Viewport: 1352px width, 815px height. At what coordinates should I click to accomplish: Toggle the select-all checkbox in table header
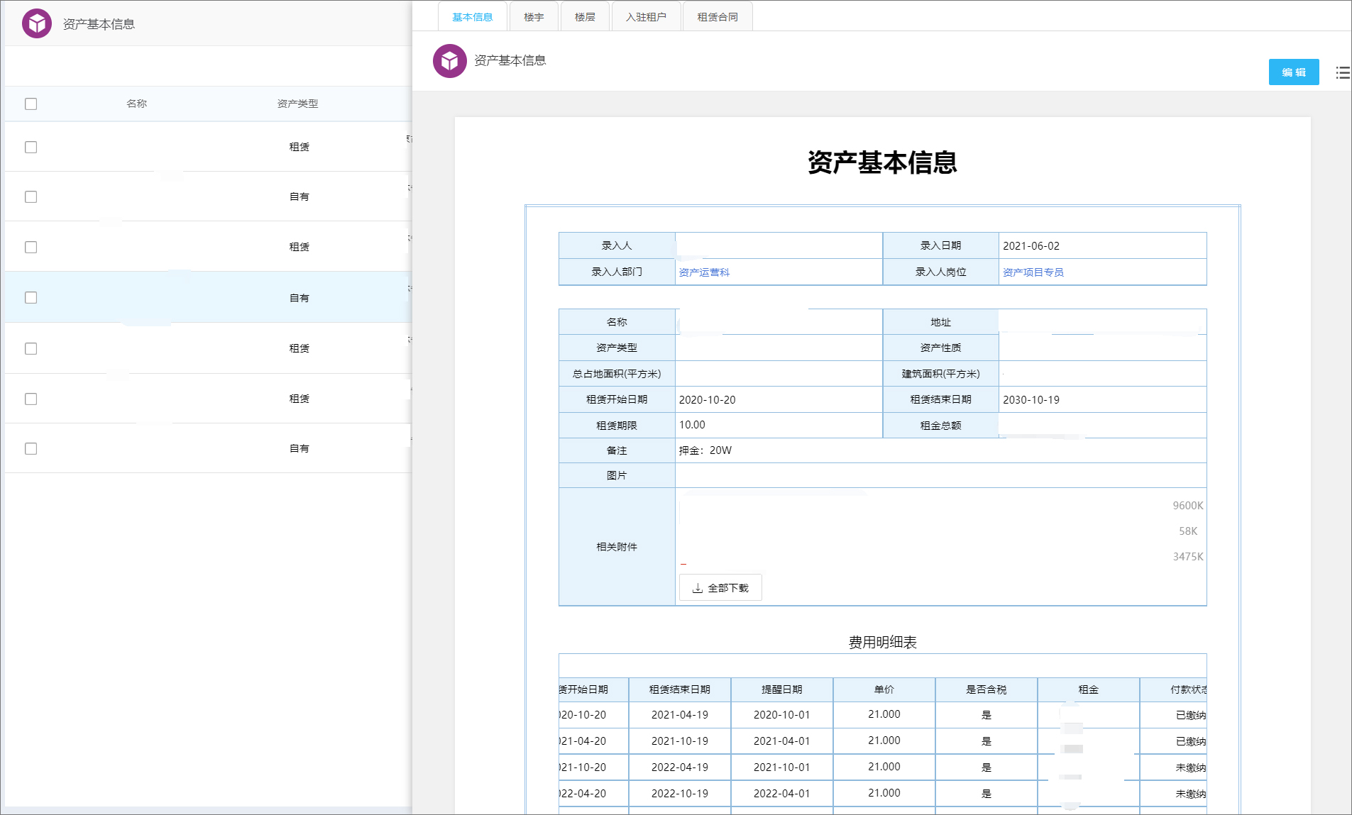pos(31,104)
